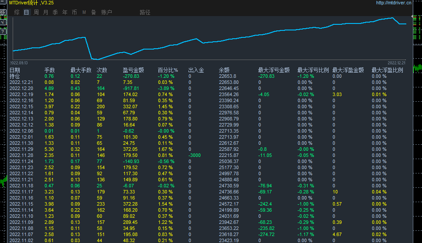Screen dimensions: 422x243
Task: Click the -3000 withdrawal value
Action: (x=194, y=155)
